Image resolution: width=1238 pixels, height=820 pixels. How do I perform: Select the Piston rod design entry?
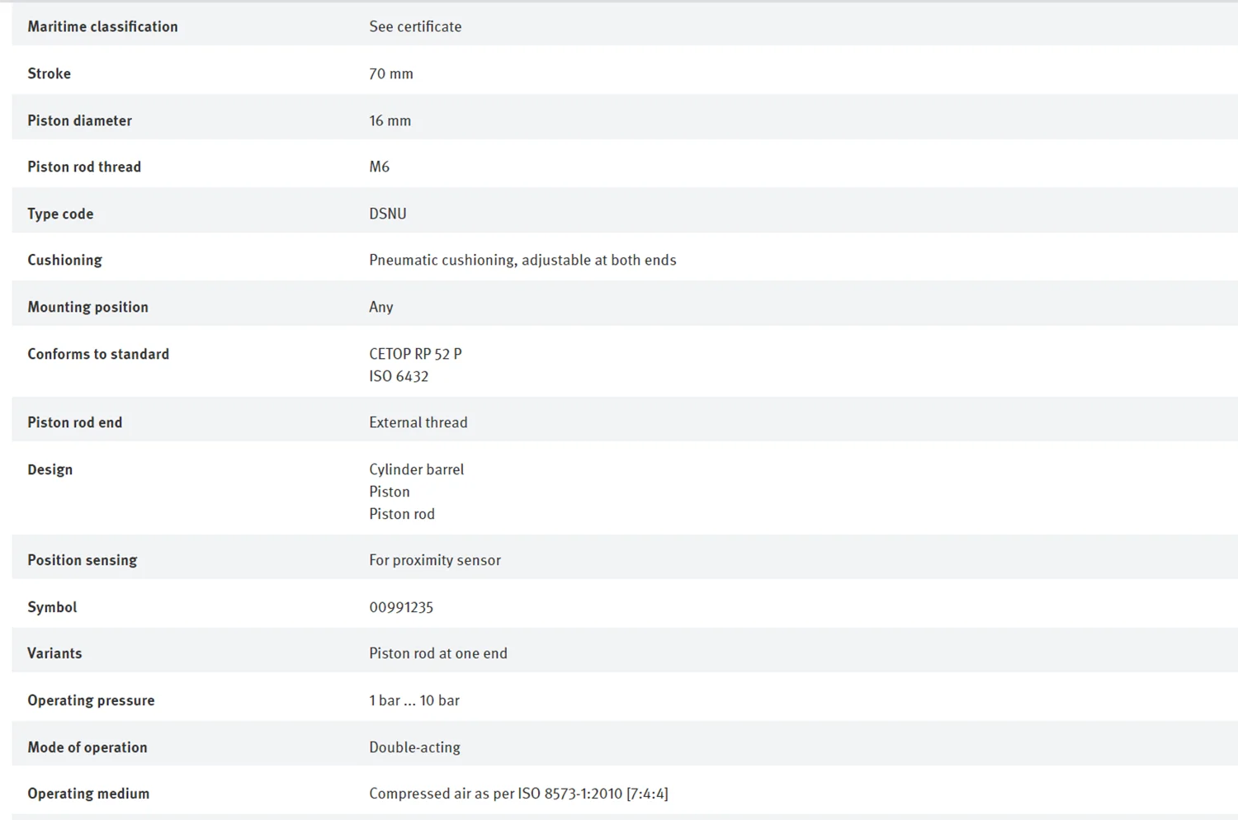(402, 514)
